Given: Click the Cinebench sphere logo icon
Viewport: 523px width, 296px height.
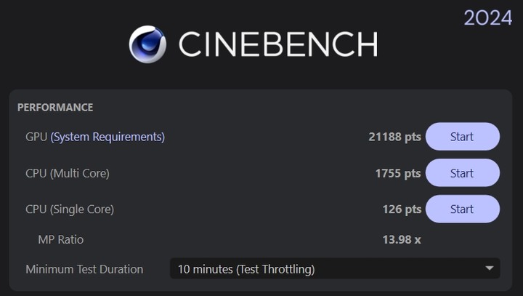Looking at the screenshot, I should (x=147, y=44).
